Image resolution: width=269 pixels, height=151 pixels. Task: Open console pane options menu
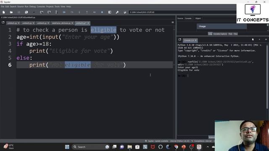coord(266,39)
